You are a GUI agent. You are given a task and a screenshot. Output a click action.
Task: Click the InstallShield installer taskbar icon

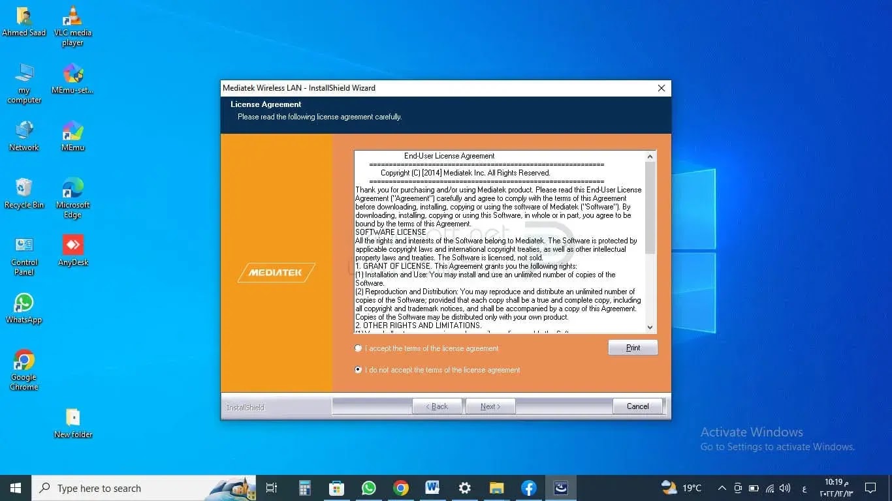click(x=560, y=488)
